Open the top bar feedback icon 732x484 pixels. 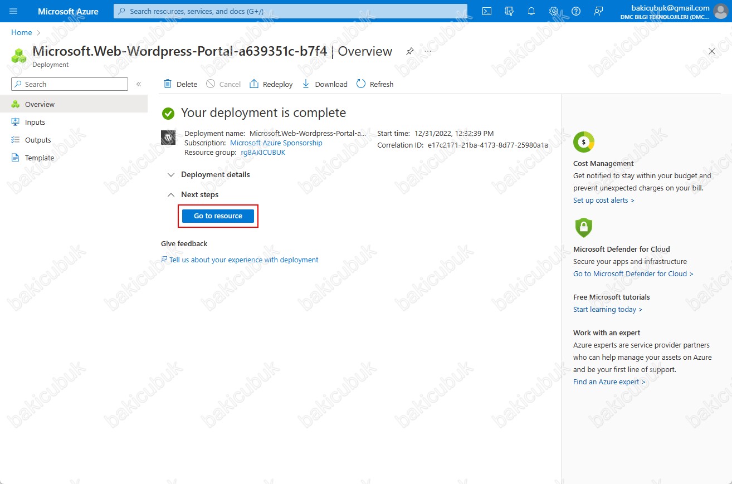pyautogui.click(x=598, y=11)
